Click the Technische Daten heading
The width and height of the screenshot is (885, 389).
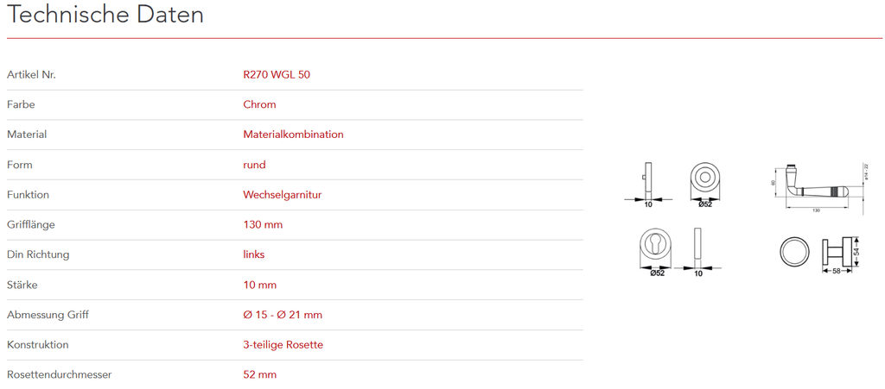pos(105,15)
